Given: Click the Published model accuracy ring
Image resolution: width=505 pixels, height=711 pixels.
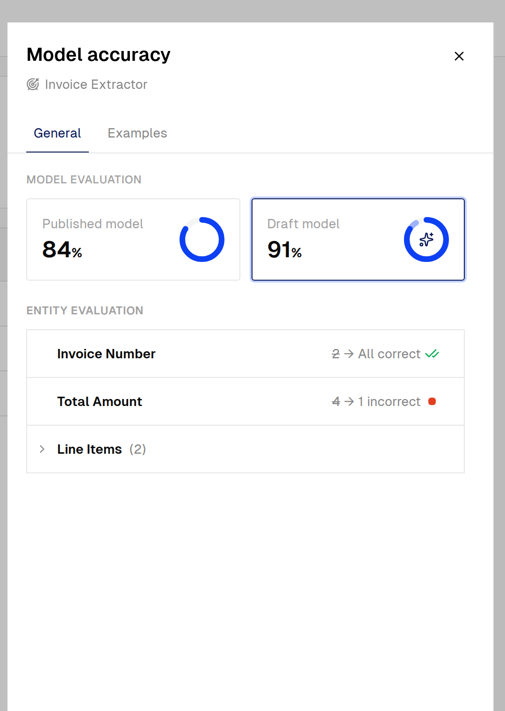Looking at the screenshot, I should [x=202, y=239].
